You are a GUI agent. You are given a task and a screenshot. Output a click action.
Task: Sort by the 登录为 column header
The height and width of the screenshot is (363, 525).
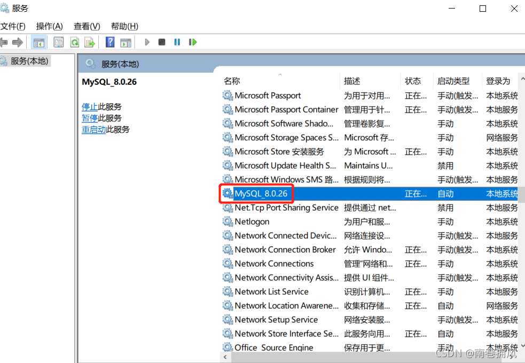pos(500,81)
